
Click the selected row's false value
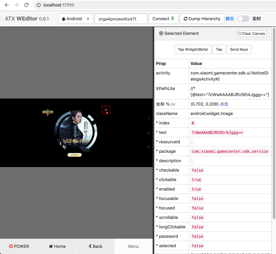tap(198, 246)
